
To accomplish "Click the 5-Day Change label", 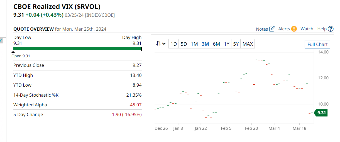I will point(28,115).
